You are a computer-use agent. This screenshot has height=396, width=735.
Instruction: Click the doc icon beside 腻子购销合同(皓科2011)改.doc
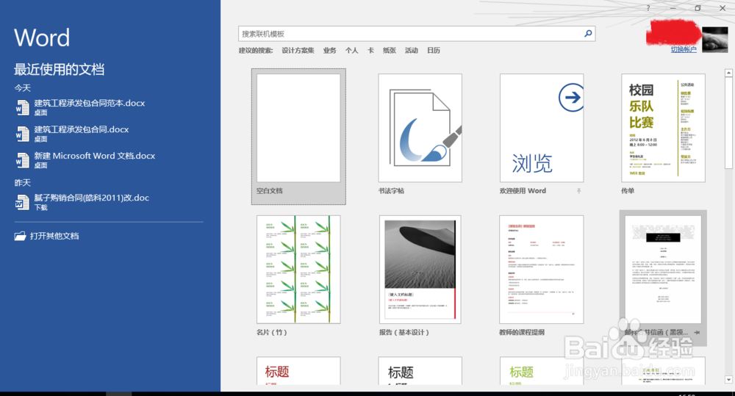coord(22,202)
